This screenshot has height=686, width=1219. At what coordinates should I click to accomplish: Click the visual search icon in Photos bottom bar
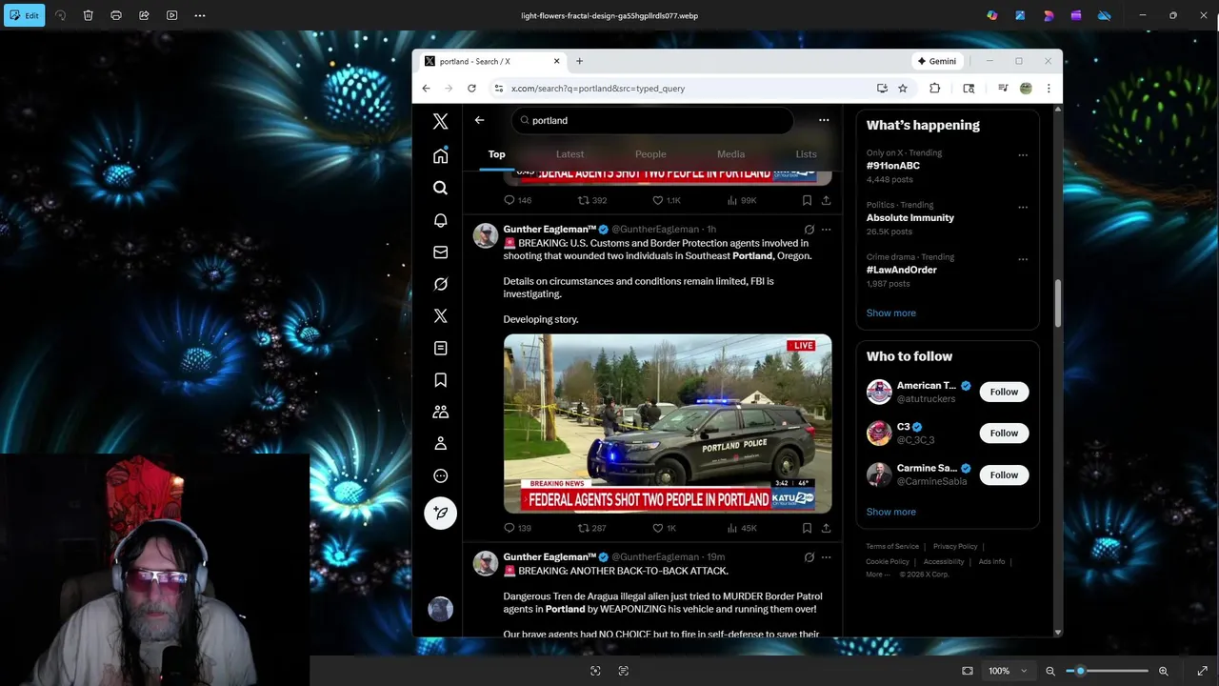[595, 671]
